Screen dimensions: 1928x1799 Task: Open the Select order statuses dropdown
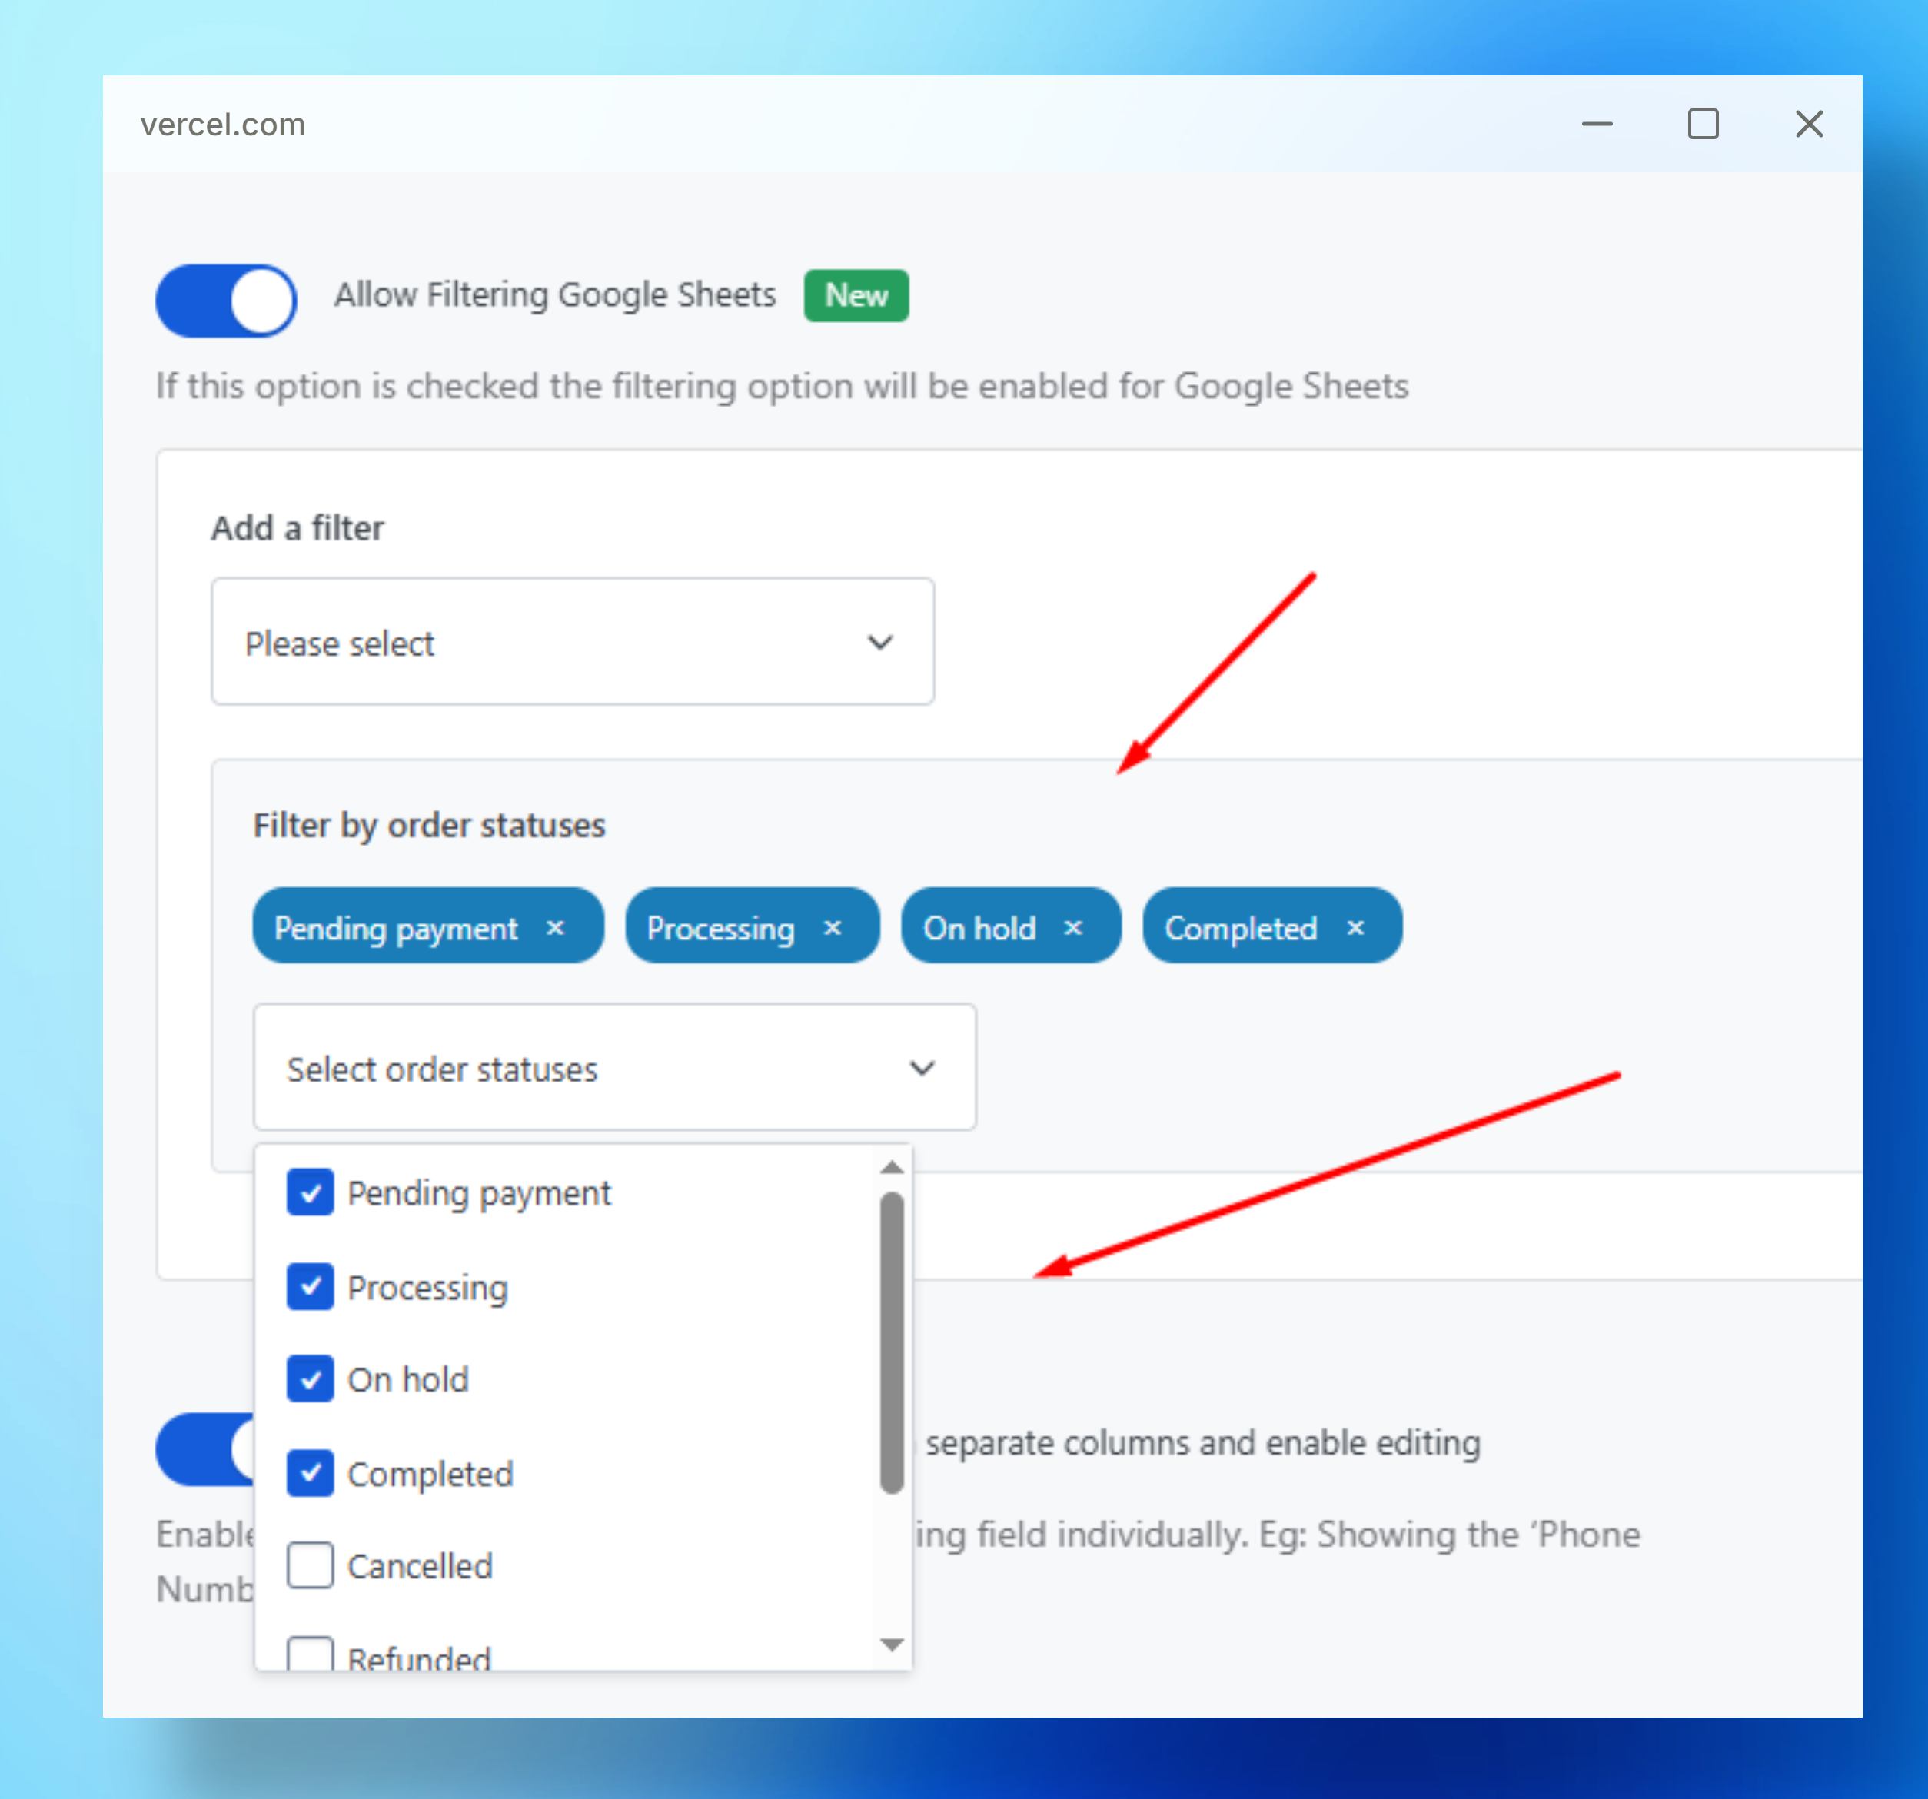pos(615,1068)
